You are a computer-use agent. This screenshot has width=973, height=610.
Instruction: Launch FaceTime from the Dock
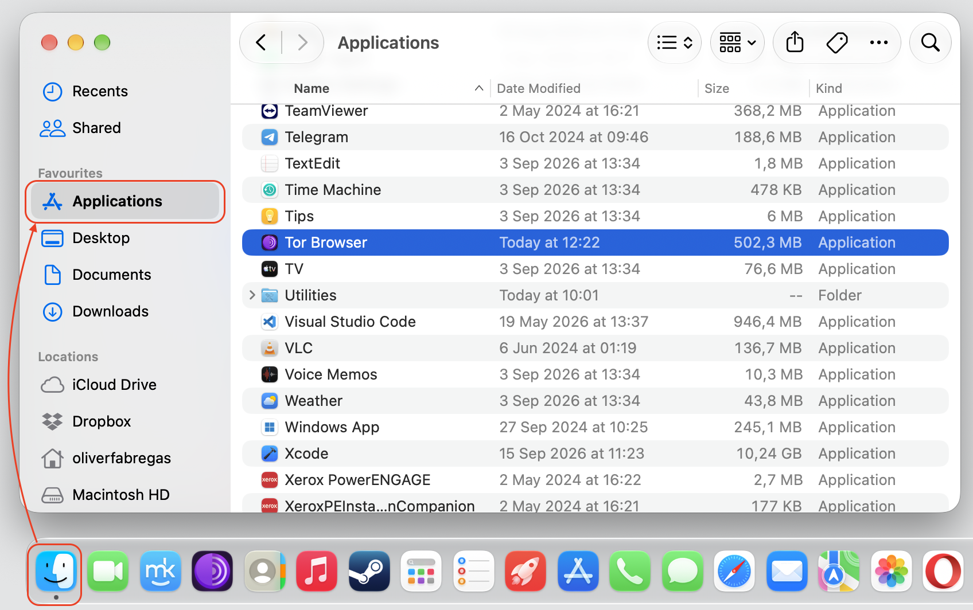pos(108,571)
